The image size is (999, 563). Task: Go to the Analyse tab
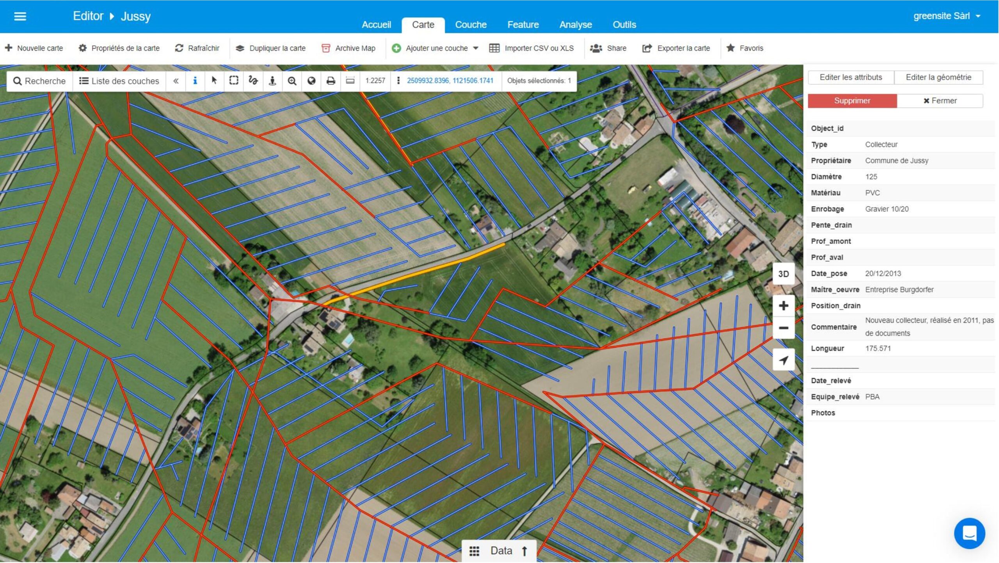[x=576, y=25]
